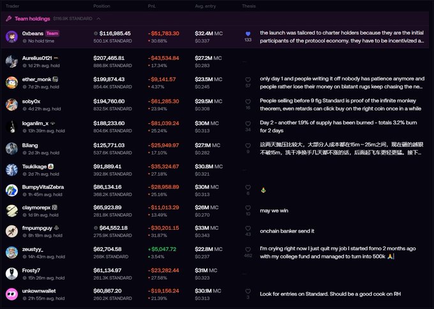Sort by the Position column header

[101, 6]
